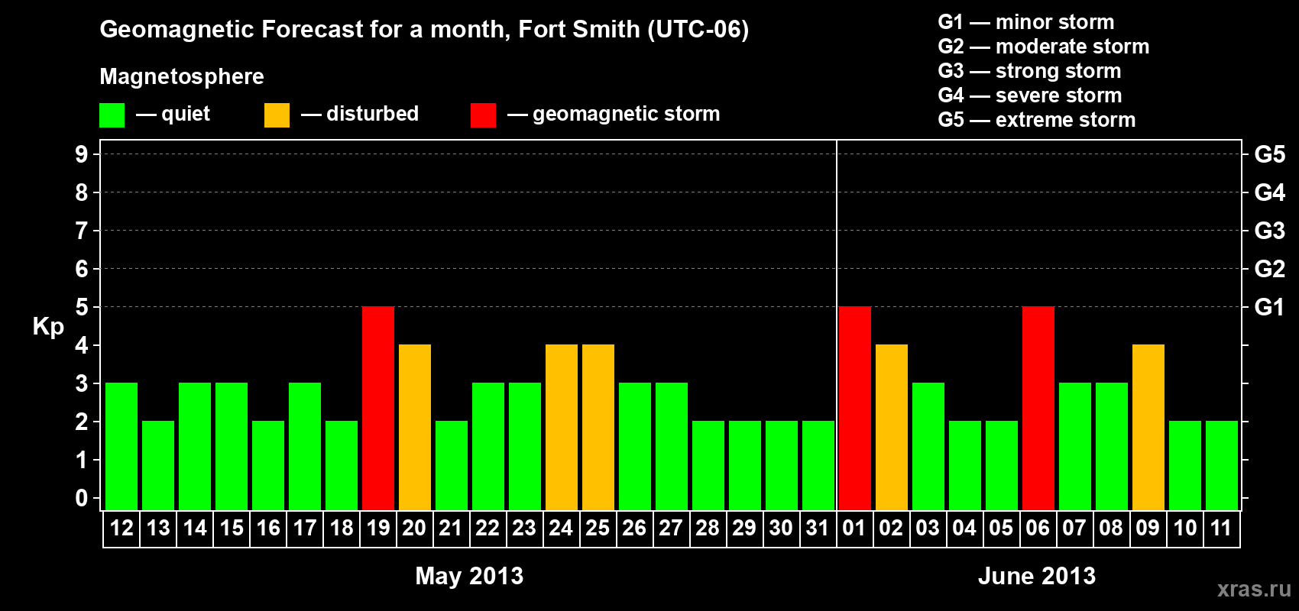Click the Magnetosphere heading
This screenshot has width=1299, height=611.
click(x=182, y=76)
